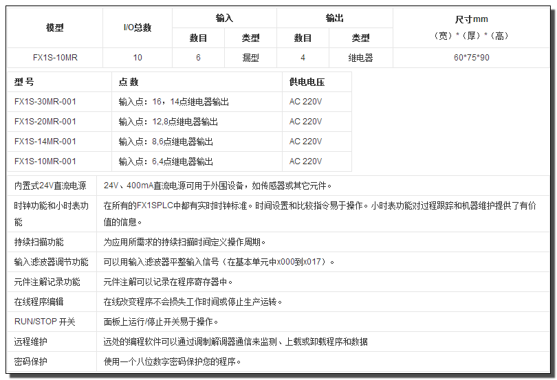Click the 24V、400mA直流电源 description text

(x=217, y=186)
